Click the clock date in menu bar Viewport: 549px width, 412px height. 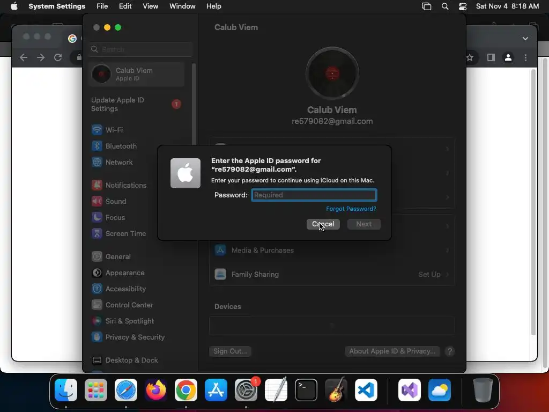507,6
